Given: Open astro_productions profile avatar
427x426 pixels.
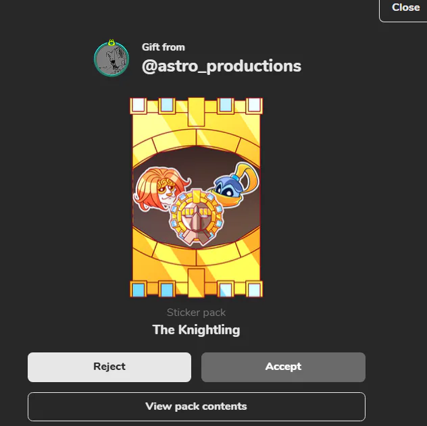Looking at the screenshot, I should click(111, 59).
